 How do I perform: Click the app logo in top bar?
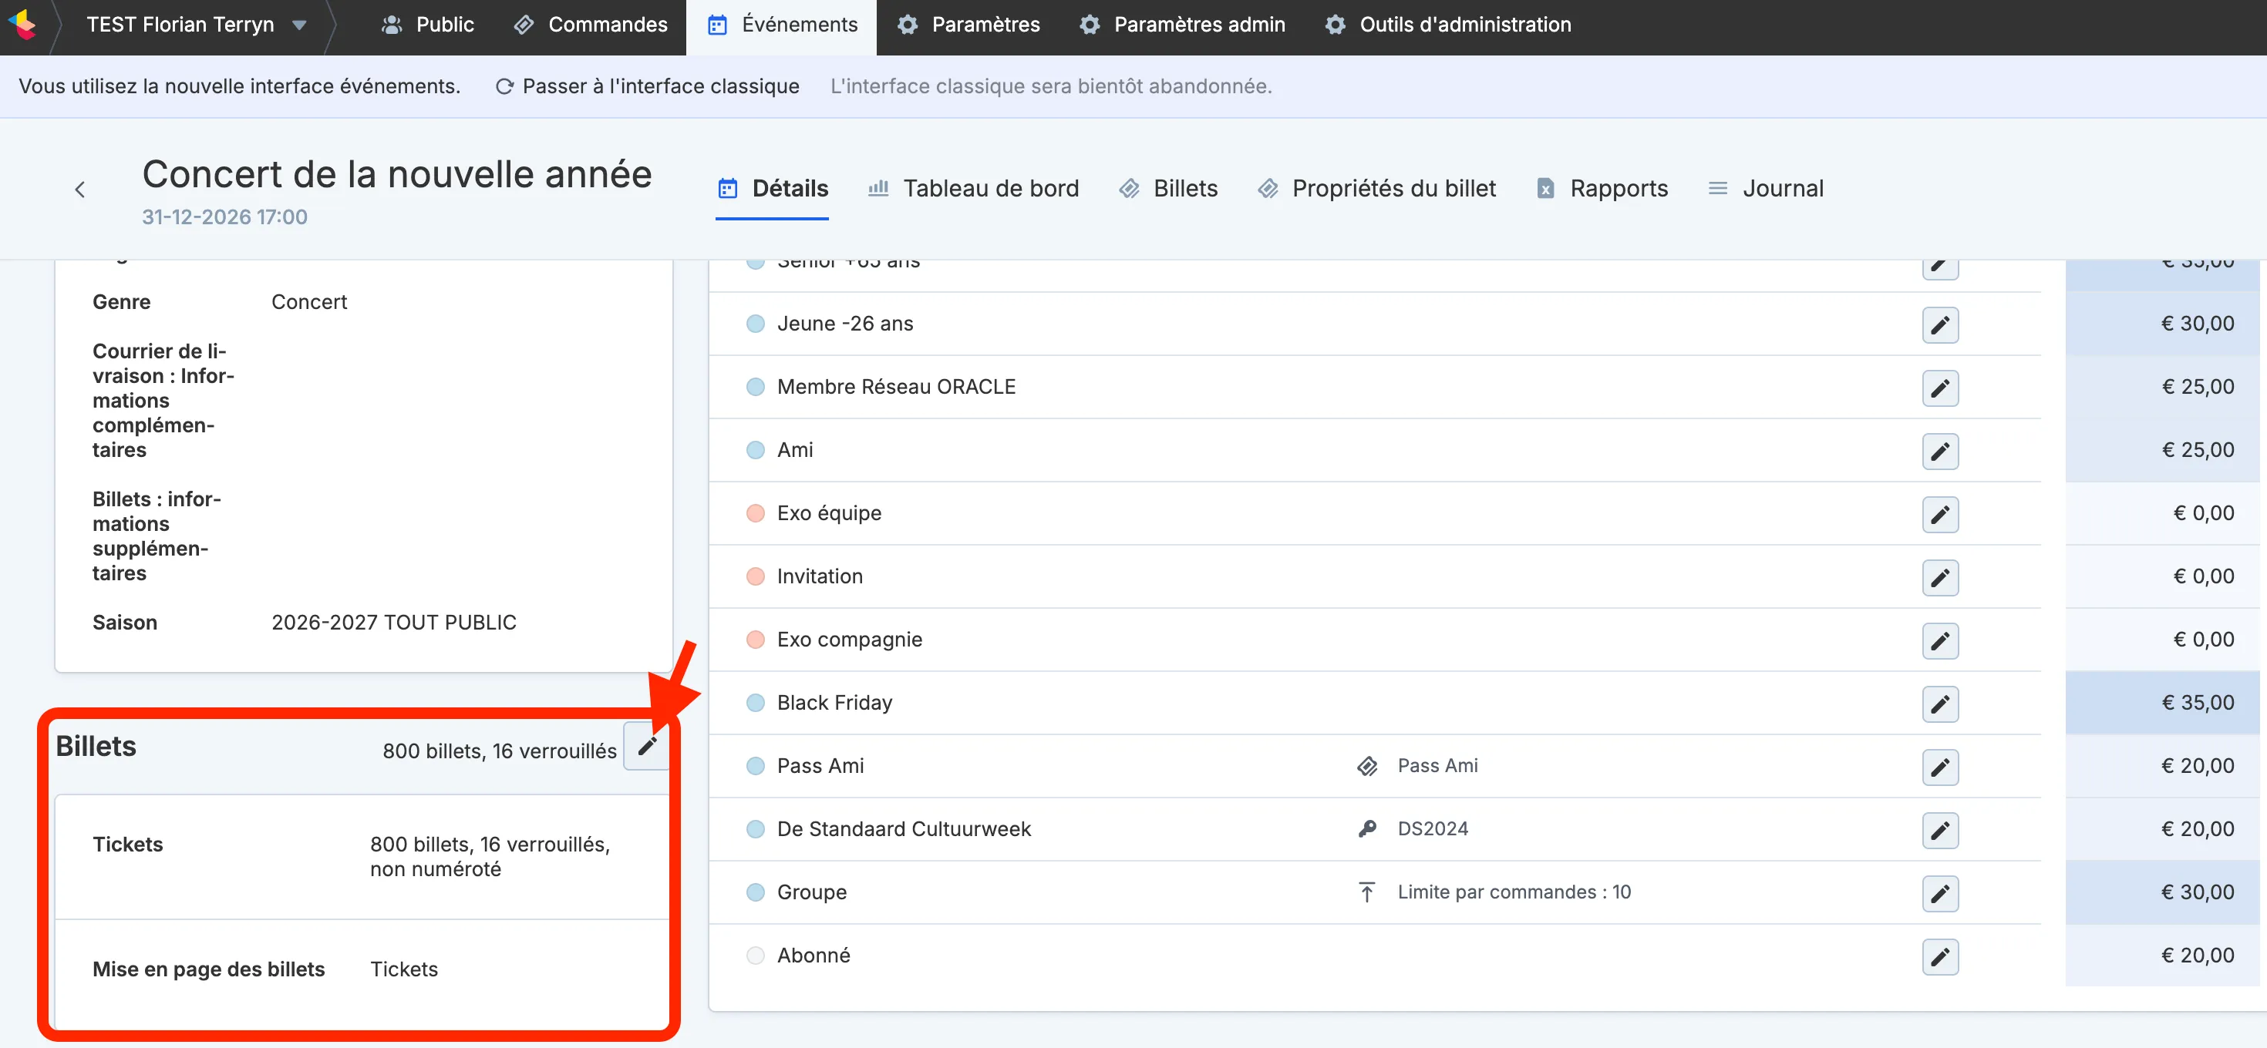[x=23, y=25]
